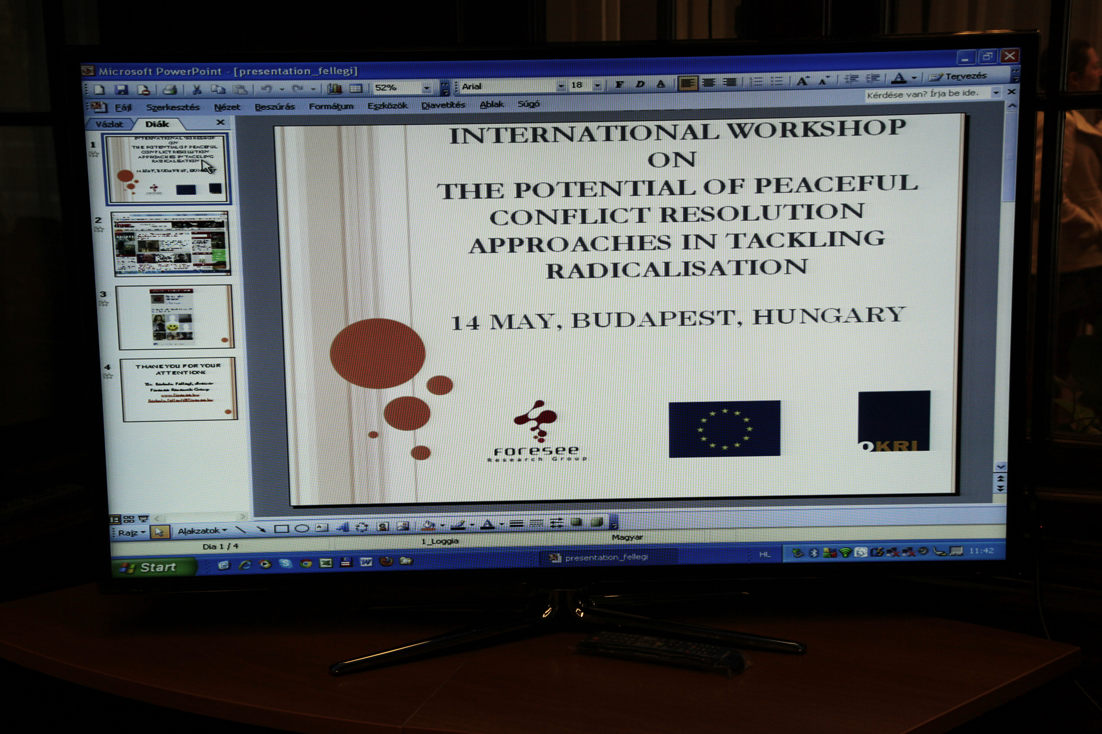Toggle italic formatting (D button)

(640, 84)
